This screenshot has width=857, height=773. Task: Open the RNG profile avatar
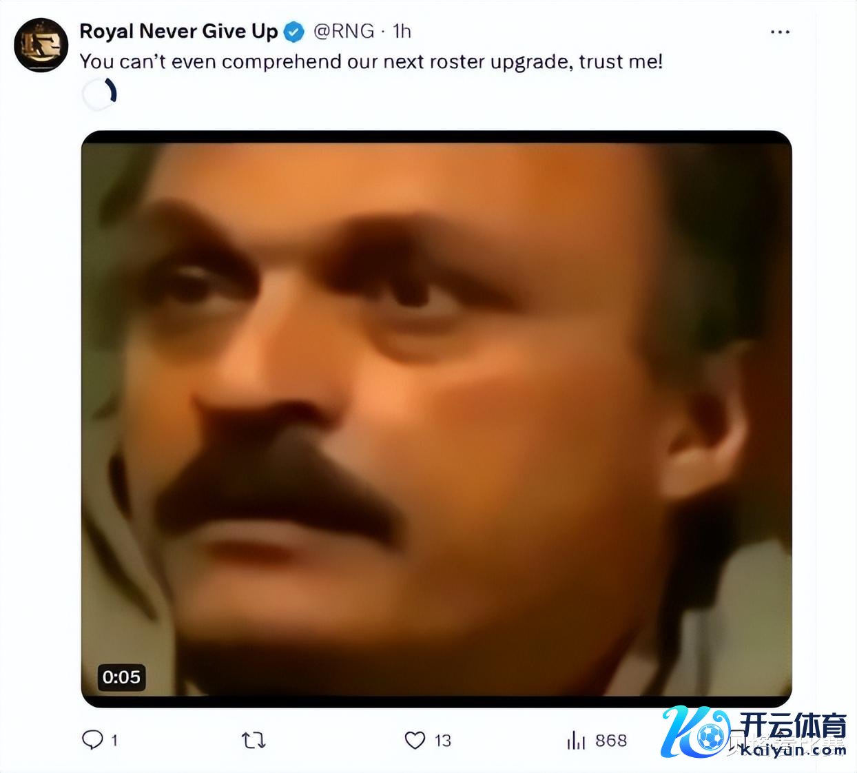point(41,45)
